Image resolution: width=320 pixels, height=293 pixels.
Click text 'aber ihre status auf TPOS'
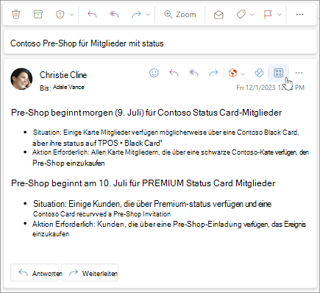75,143
